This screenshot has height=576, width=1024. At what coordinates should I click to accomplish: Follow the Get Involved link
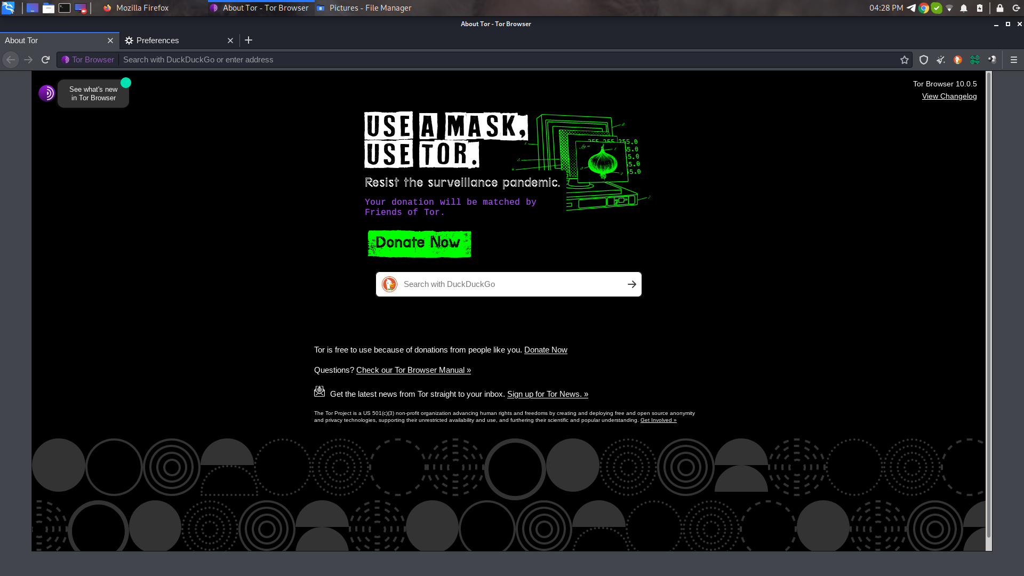point(658,420)
